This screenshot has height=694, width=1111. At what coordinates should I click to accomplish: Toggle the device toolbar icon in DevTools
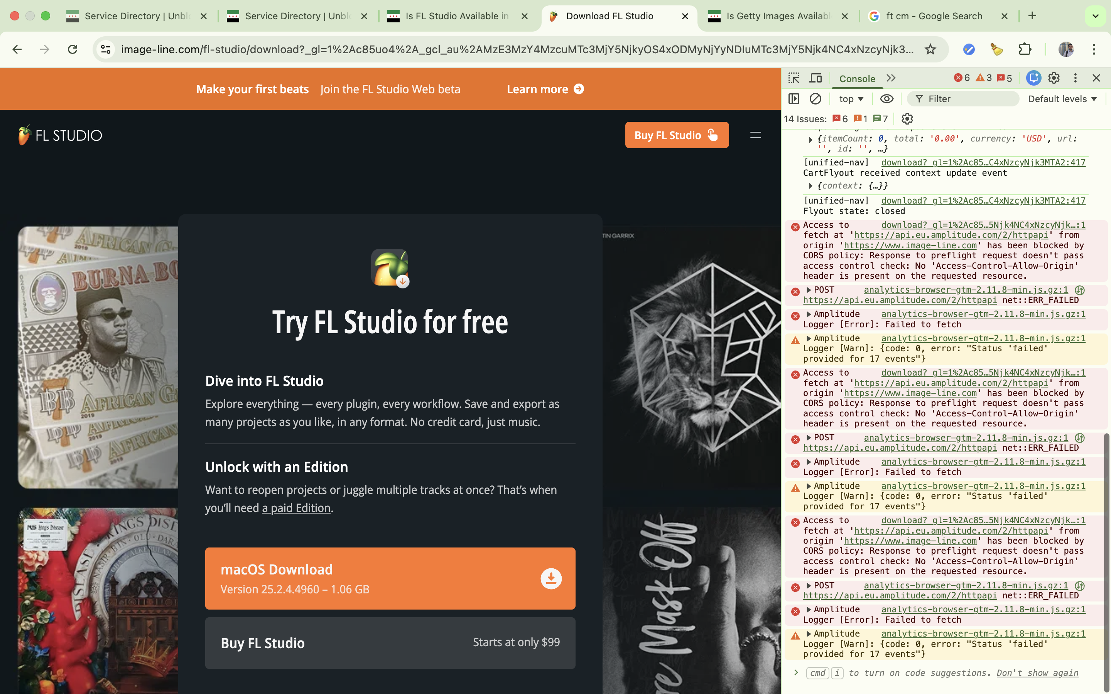pos(816,78)
